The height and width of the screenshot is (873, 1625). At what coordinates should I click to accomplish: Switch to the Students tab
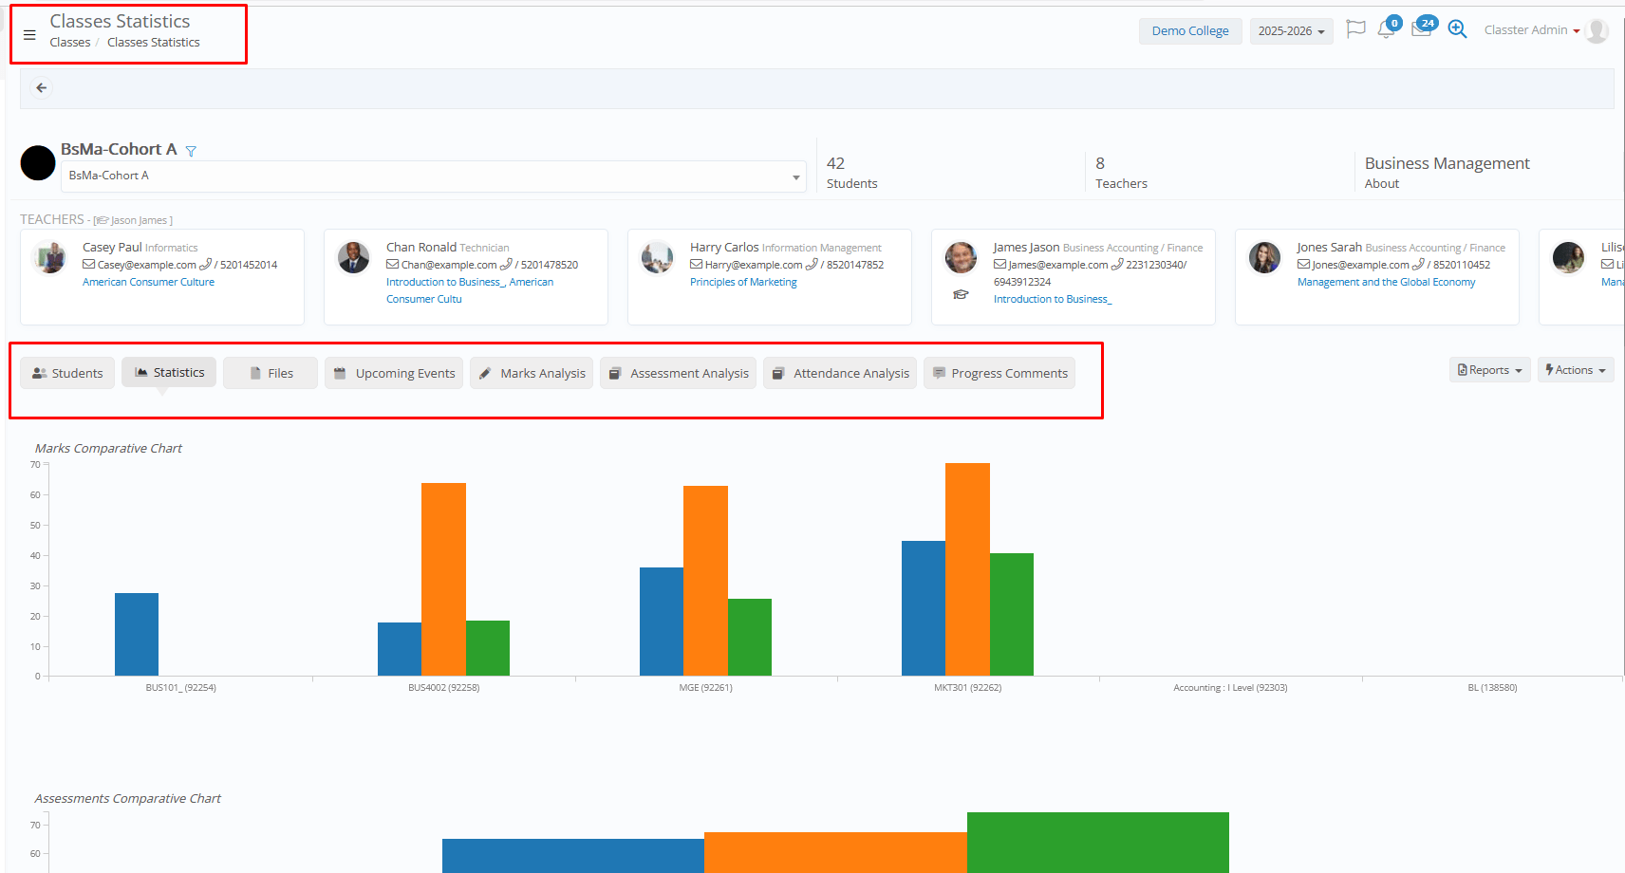point(67,373)
